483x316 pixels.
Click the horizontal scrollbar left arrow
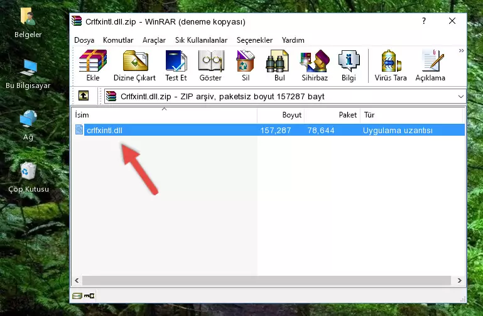click(x=77, y=280)
